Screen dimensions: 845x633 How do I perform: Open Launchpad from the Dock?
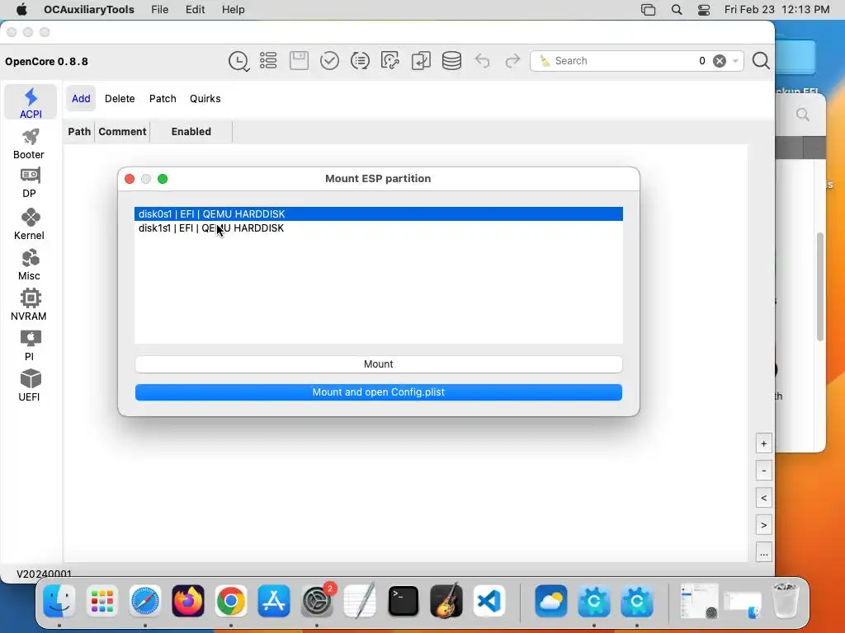101,601
